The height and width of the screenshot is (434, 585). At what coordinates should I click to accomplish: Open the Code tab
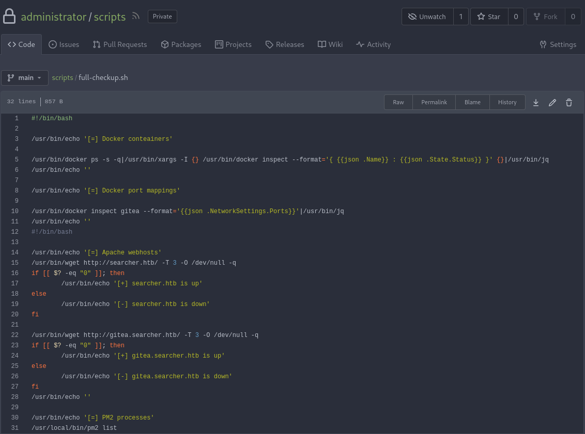click(x=21, y=44)
